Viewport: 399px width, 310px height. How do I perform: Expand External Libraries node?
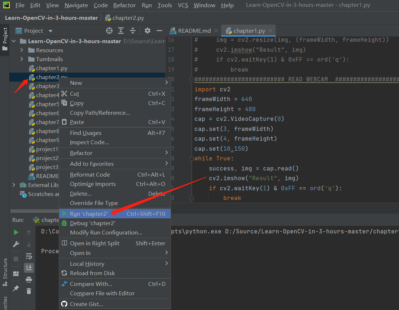coord(14,185)
